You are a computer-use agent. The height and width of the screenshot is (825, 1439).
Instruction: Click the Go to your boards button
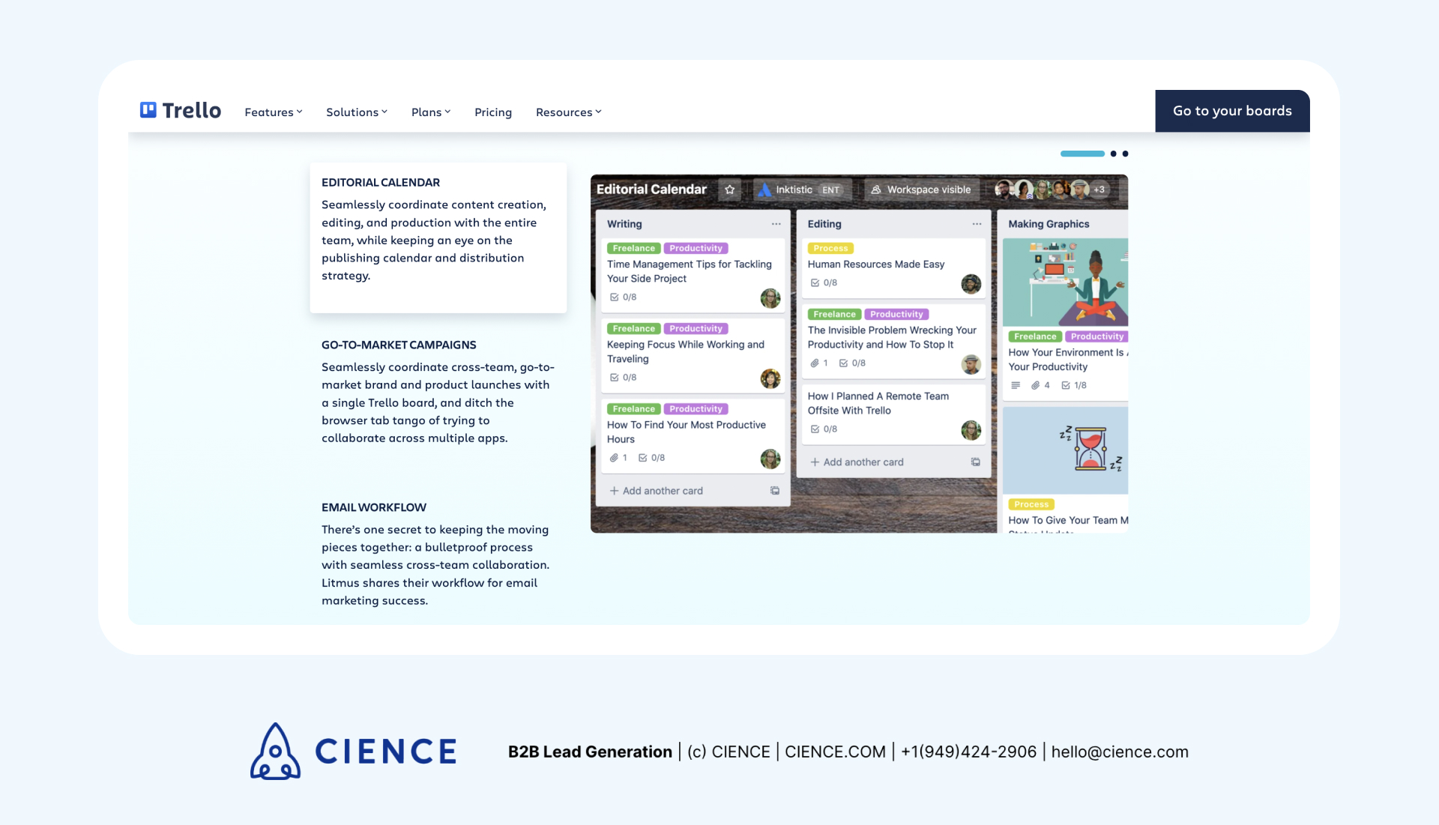(x=1232, y=110)
